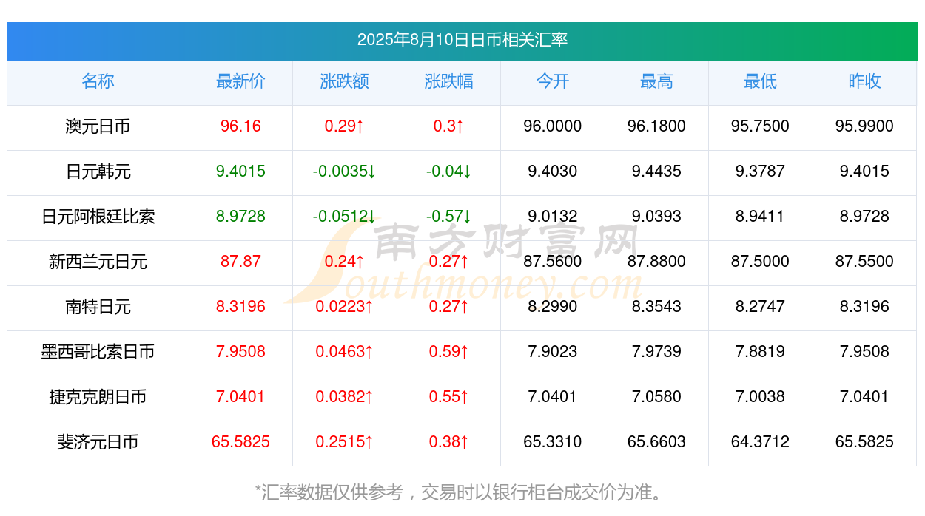Viewport: 925px width, 516px height.
Task: Click the 今开 column header
Action: (x=553, y=81)
